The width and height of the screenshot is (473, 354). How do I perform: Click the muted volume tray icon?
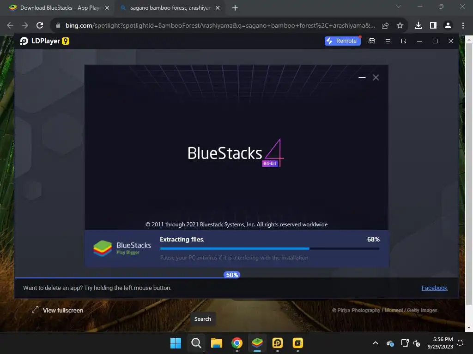[417, 343]
